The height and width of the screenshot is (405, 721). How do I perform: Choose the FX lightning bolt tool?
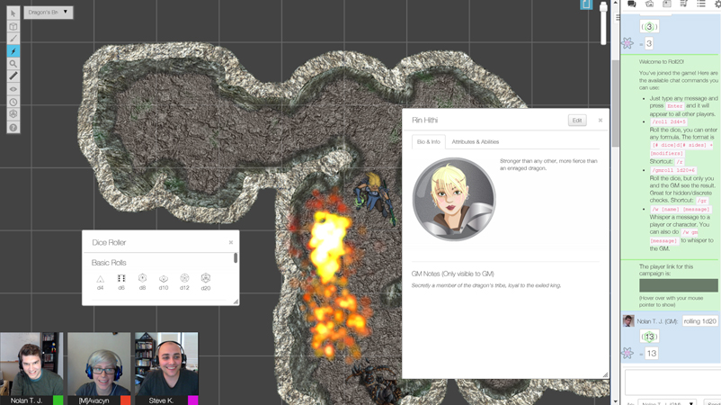pos(13,51)
